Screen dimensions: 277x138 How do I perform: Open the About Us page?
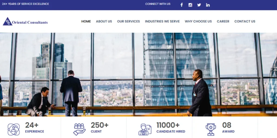[x=104, y=22]
